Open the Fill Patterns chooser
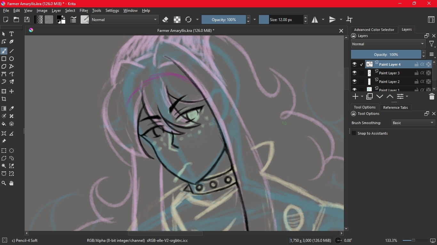 [49, 19]
